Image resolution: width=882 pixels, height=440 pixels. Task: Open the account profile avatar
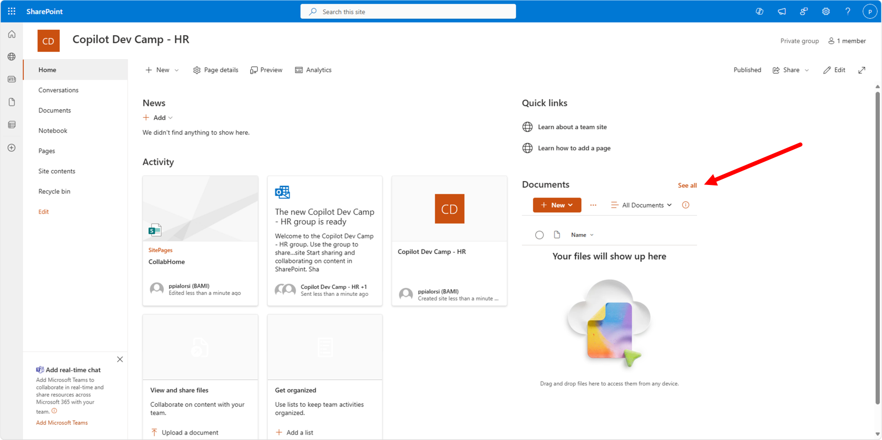click(870, 11)
